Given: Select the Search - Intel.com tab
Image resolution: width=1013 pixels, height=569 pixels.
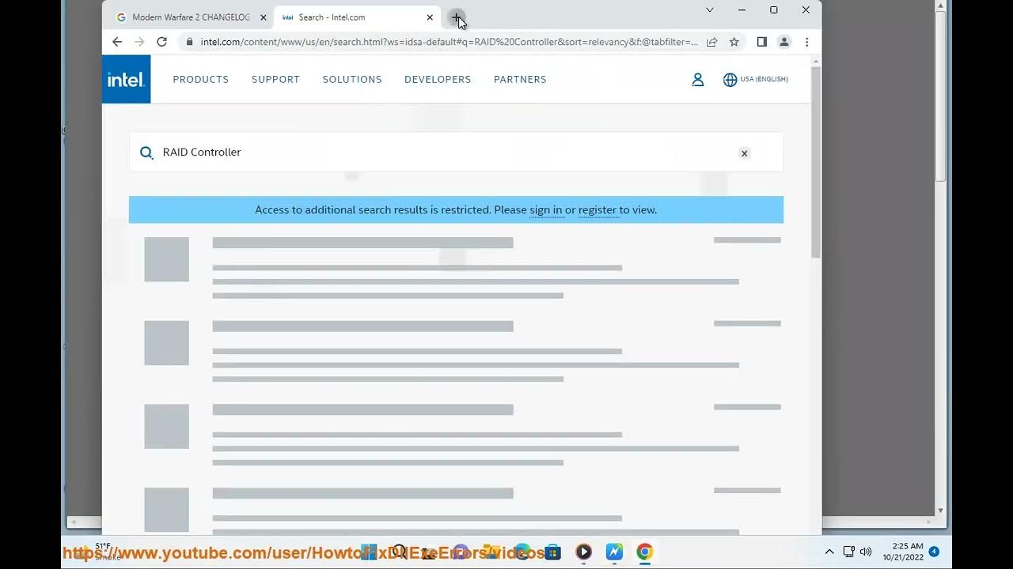Looking at the screenshot, I should click(356, 17).
